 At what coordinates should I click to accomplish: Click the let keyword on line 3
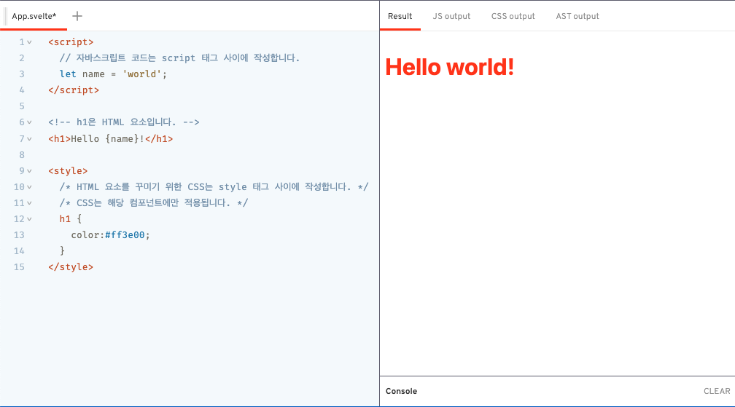[x=68, y=74]
